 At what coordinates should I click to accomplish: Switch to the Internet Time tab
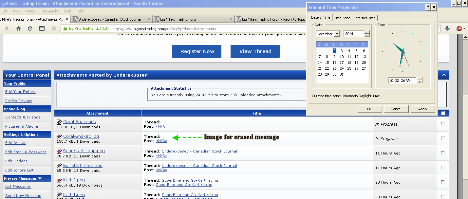tap(365, 18)
